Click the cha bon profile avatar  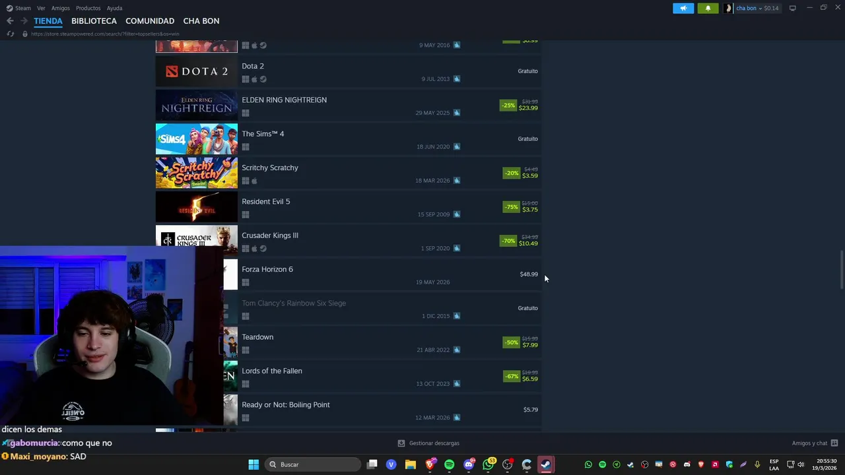coord(729,8)
